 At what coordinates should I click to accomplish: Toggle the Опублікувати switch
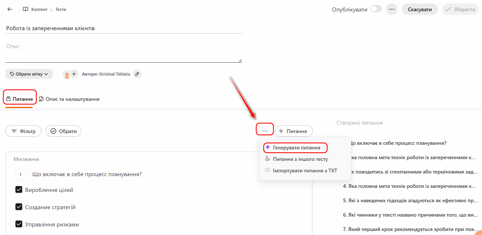coord(376,9)
